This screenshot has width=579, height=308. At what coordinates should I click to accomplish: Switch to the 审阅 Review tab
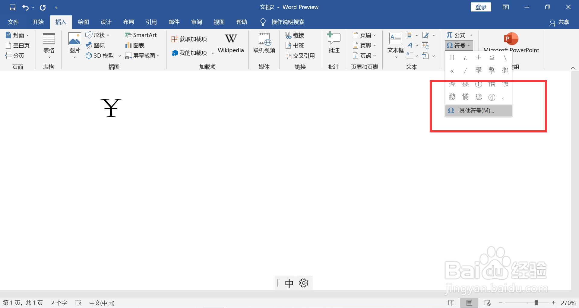point(197,22)
